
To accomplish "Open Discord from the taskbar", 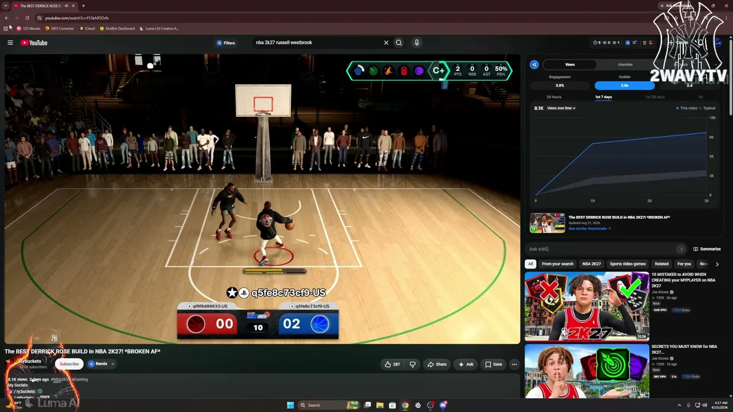I will tap(443, 405).
